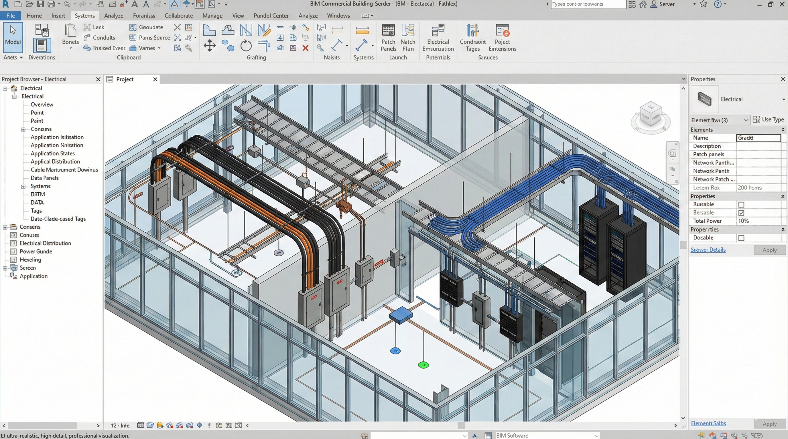Open the Manage ribbon tab
Viewport: 788px width, 439px height.
[212, 15]
